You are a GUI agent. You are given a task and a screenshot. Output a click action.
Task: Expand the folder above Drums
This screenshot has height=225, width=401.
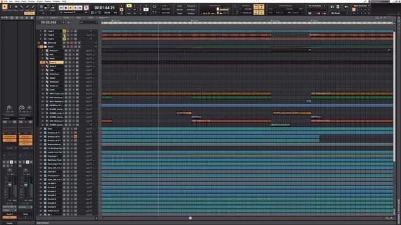point(39,43)
